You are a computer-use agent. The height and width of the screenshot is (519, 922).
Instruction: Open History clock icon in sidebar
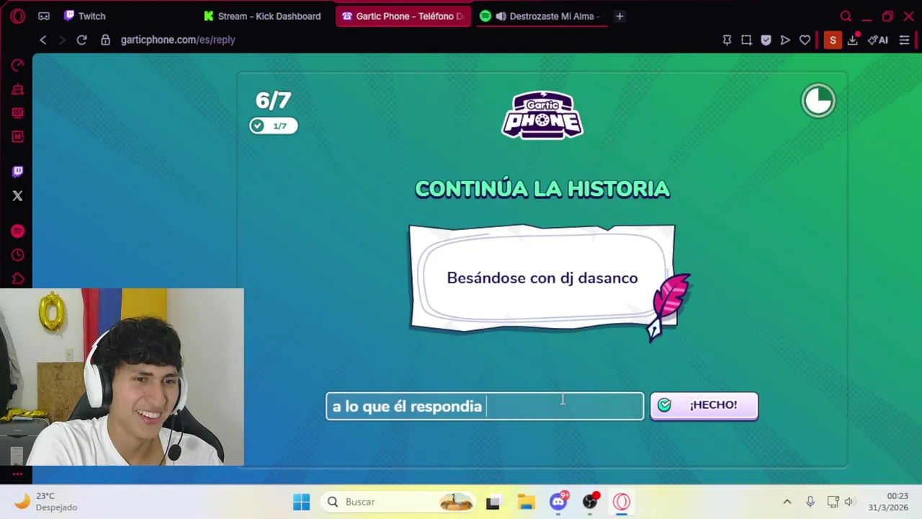click(x=18, y=255)
